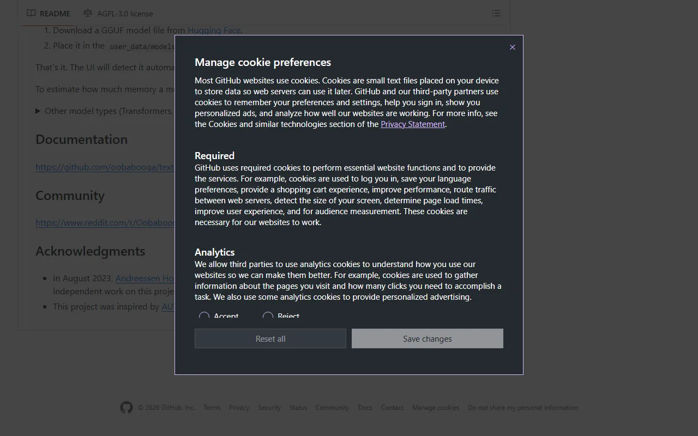The height and width of the screenshot is (436, 698).
Task: Click the README book icon
Action: coord(32,13)
